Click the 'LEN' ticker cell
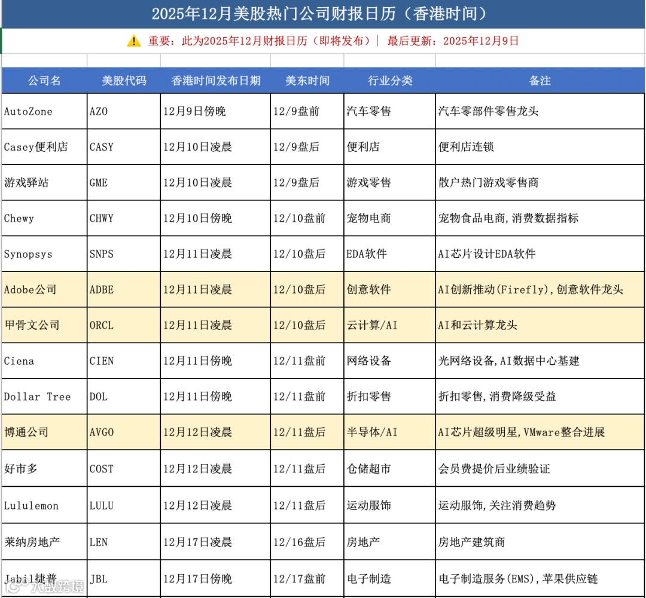 pyautogui.click(x=124, y=542)
